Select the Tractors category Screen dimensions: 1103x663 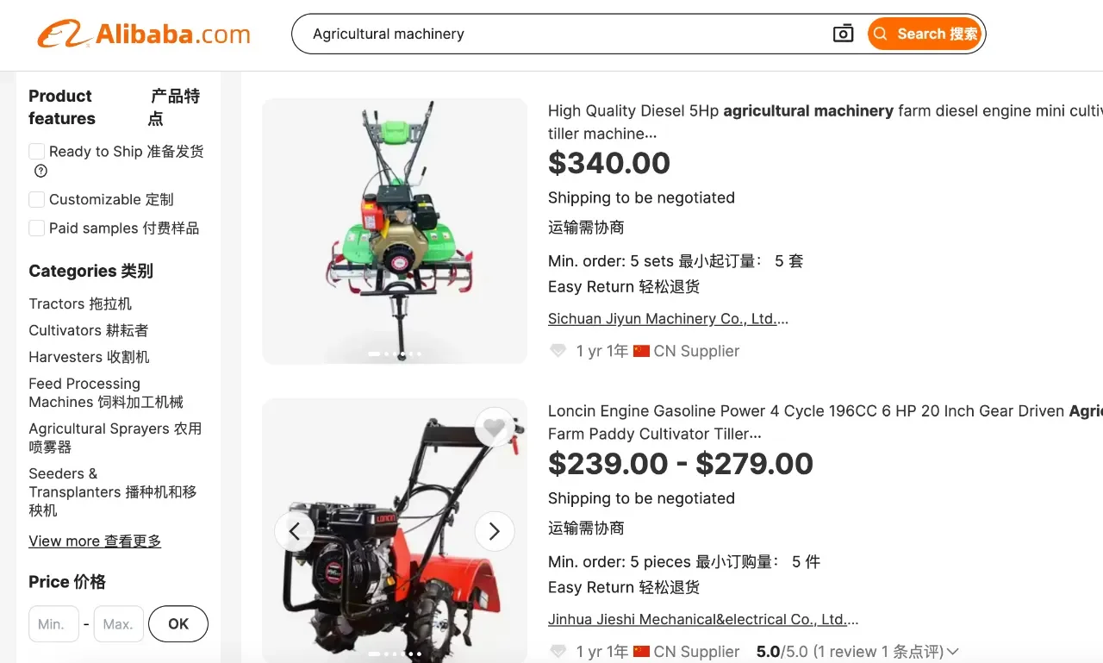point(80,303)
